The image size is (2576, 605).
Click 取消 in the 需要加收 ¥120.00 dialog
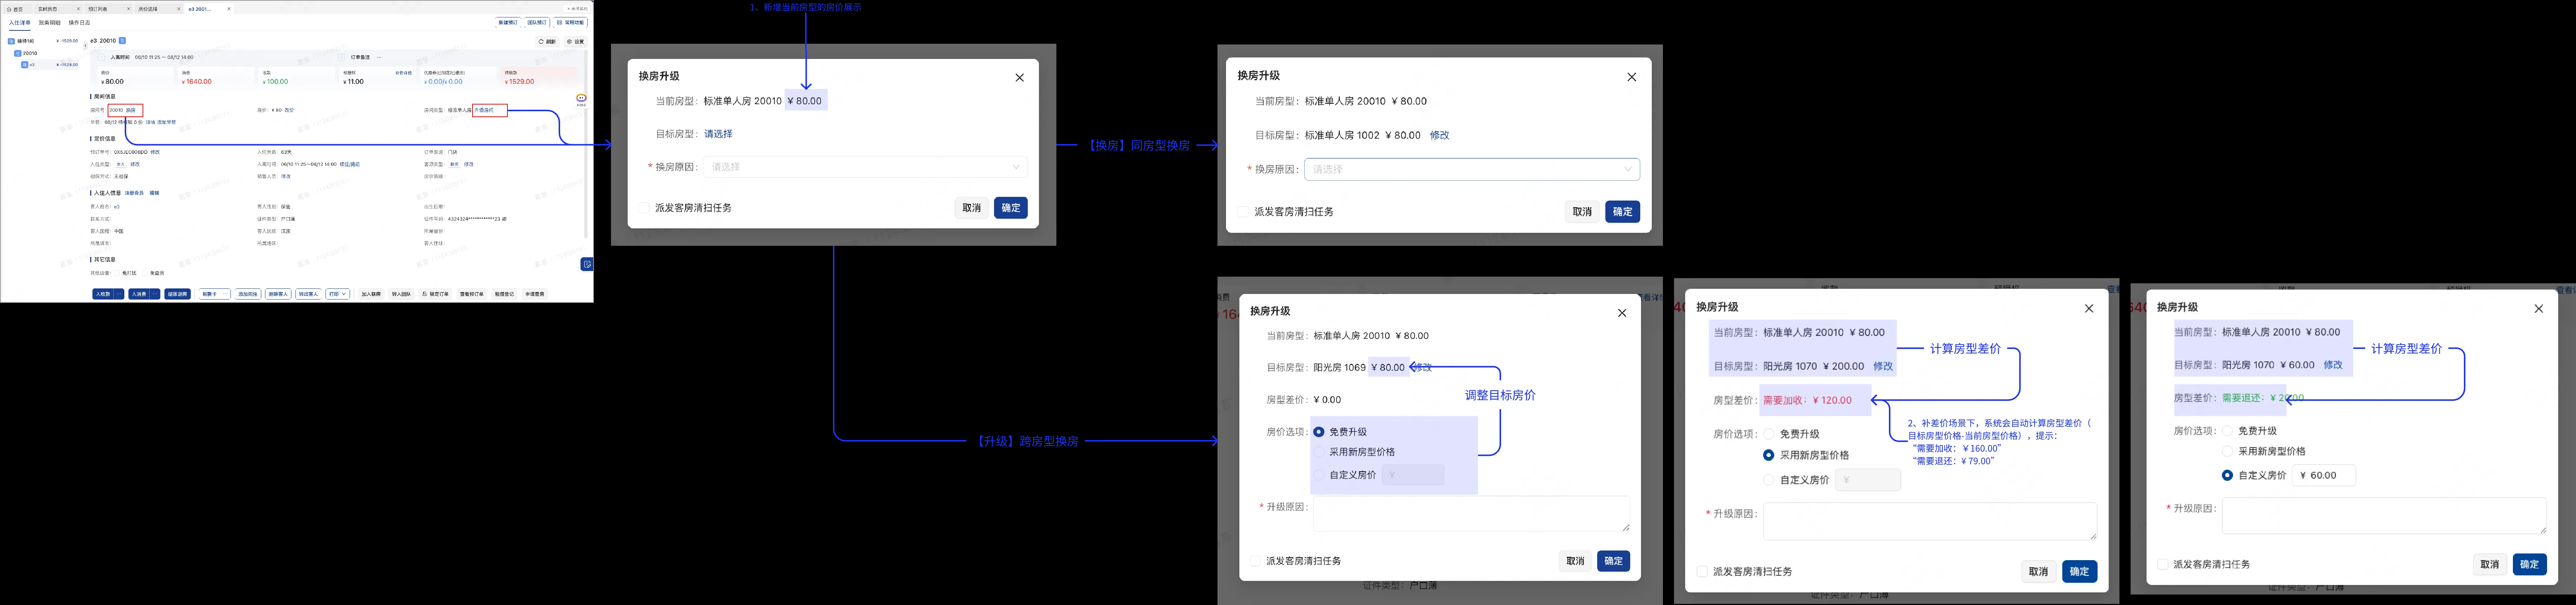pyautogui.click(x=2038, y=572)
